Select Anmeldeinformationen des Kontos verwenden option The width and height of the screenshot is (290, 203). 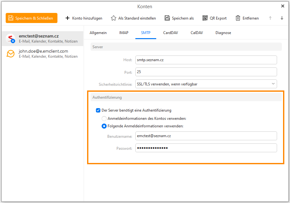point(104,119)
